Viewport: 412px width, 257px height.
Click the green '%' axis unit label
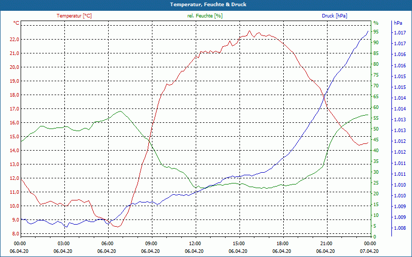(376, 23)
